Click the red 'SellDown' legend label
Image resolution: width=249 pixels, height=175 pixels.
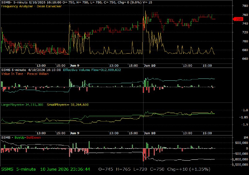click(34, 138)
